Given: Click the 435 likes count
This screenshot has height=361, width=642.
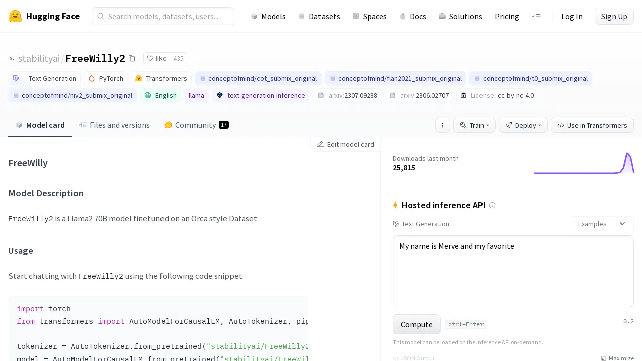Looking at the screenshot, I should [x=178, y=58].
